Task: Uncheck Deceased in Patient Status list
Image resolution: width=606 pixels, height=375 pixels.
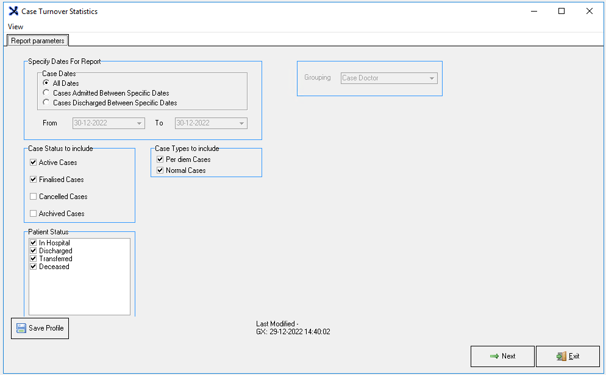Action: (34, 267)
